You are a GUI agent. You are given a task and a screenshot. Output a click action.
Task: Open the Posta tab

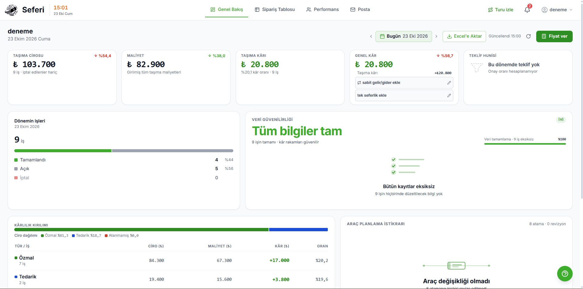tap(360, 9)
